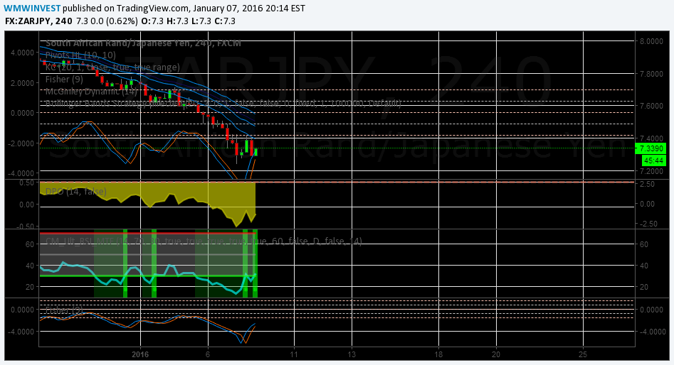Select the Fisher (9) label in the bottom pane

(x=65, y=310)
